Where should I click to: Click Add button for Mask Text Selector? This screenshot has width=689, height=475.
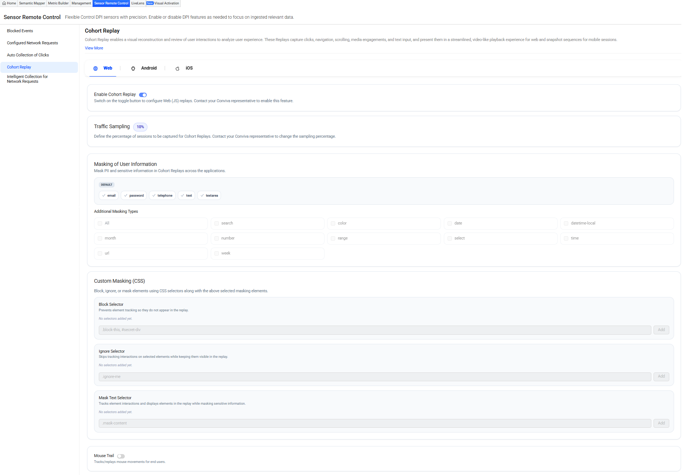[x=661, y=423]
